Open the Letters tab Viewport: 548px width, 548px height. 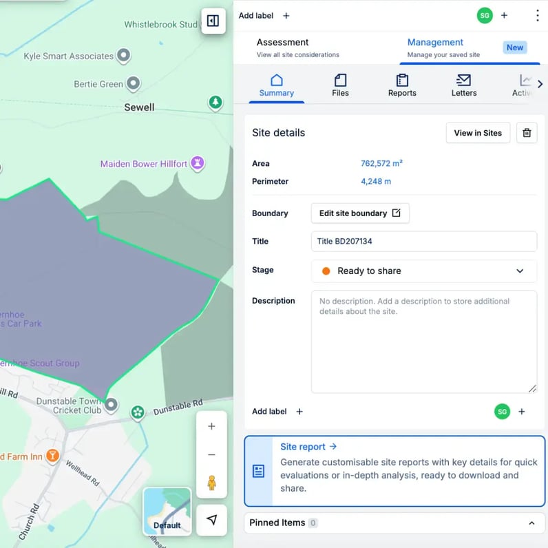click(463, 85)
